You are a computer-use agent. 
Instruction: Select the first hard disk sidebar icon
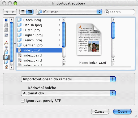point(6,25)
